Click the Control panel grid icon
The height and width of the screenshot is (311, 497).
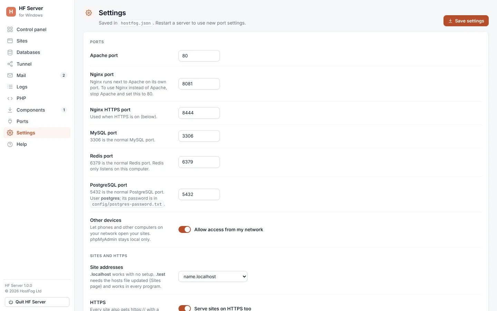pos(10,29)
